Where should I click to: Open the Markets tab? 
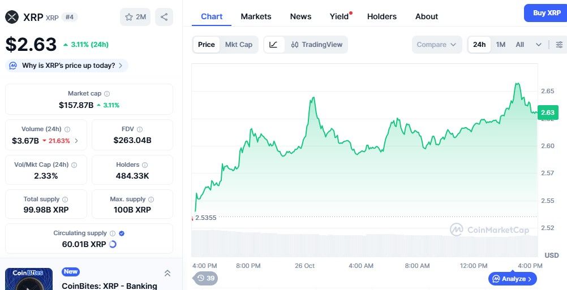256,16
